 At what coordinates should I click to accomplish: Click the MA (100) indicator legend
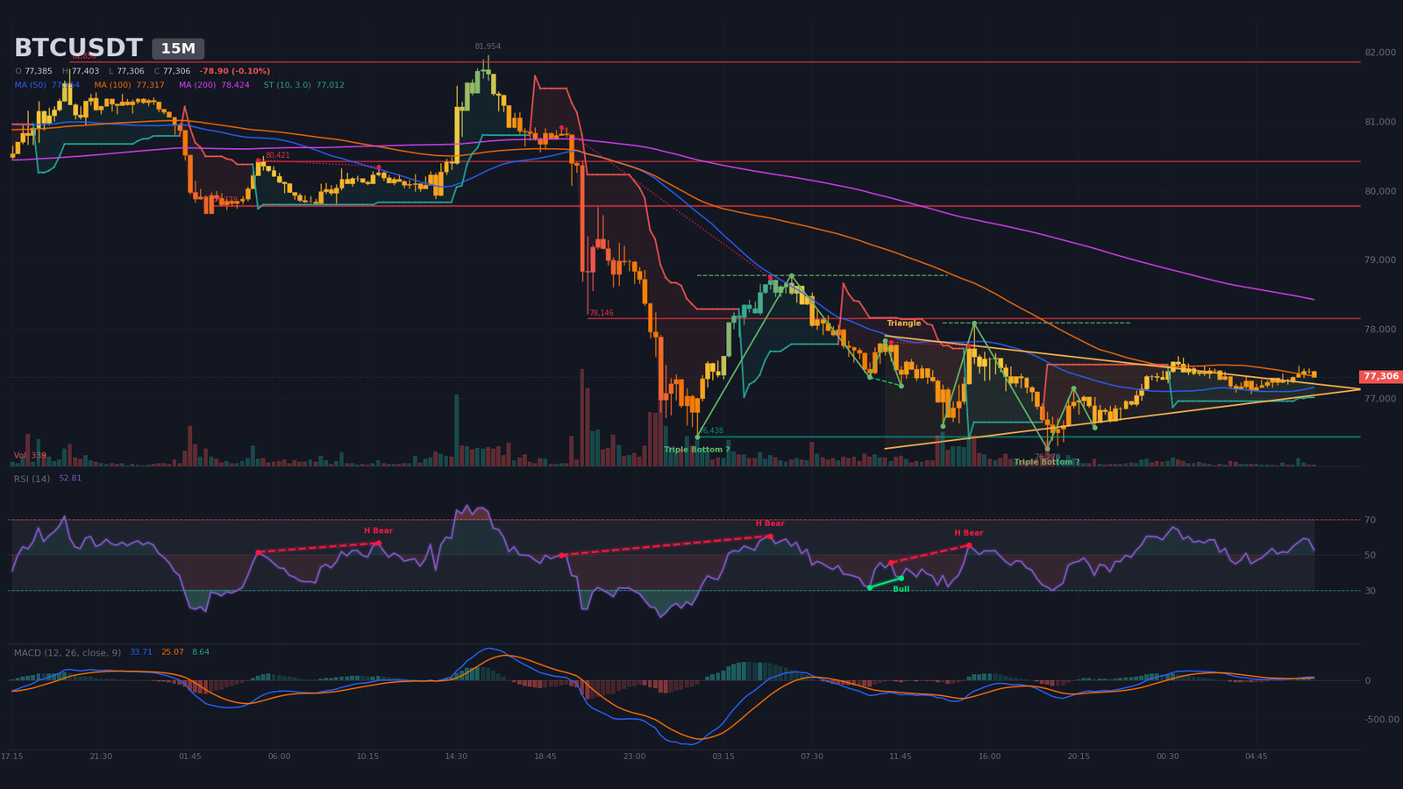tap(129, 85)
